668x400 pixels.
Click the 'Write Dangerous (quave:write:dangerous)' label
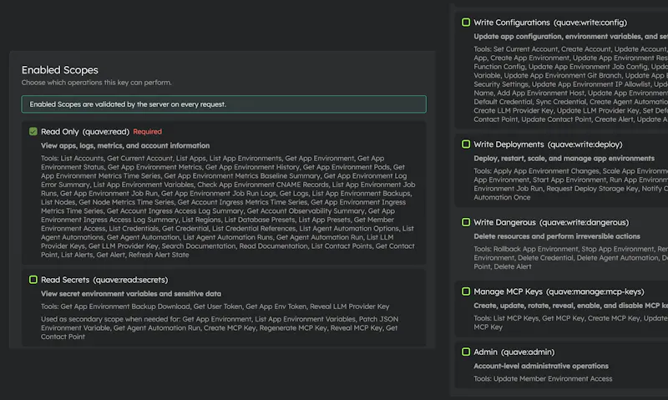[551, 222]
